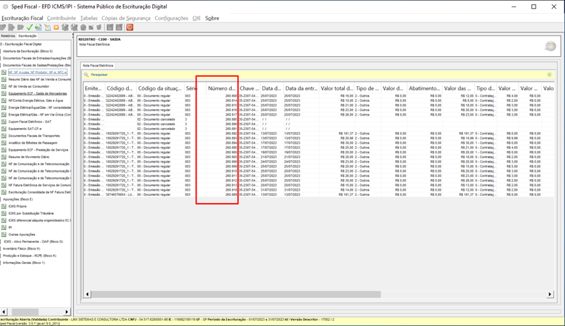The image size is (565, 326).
Task: Click the icon beside Documentos Fiscais de Transportes
Action: pos(4,136)
